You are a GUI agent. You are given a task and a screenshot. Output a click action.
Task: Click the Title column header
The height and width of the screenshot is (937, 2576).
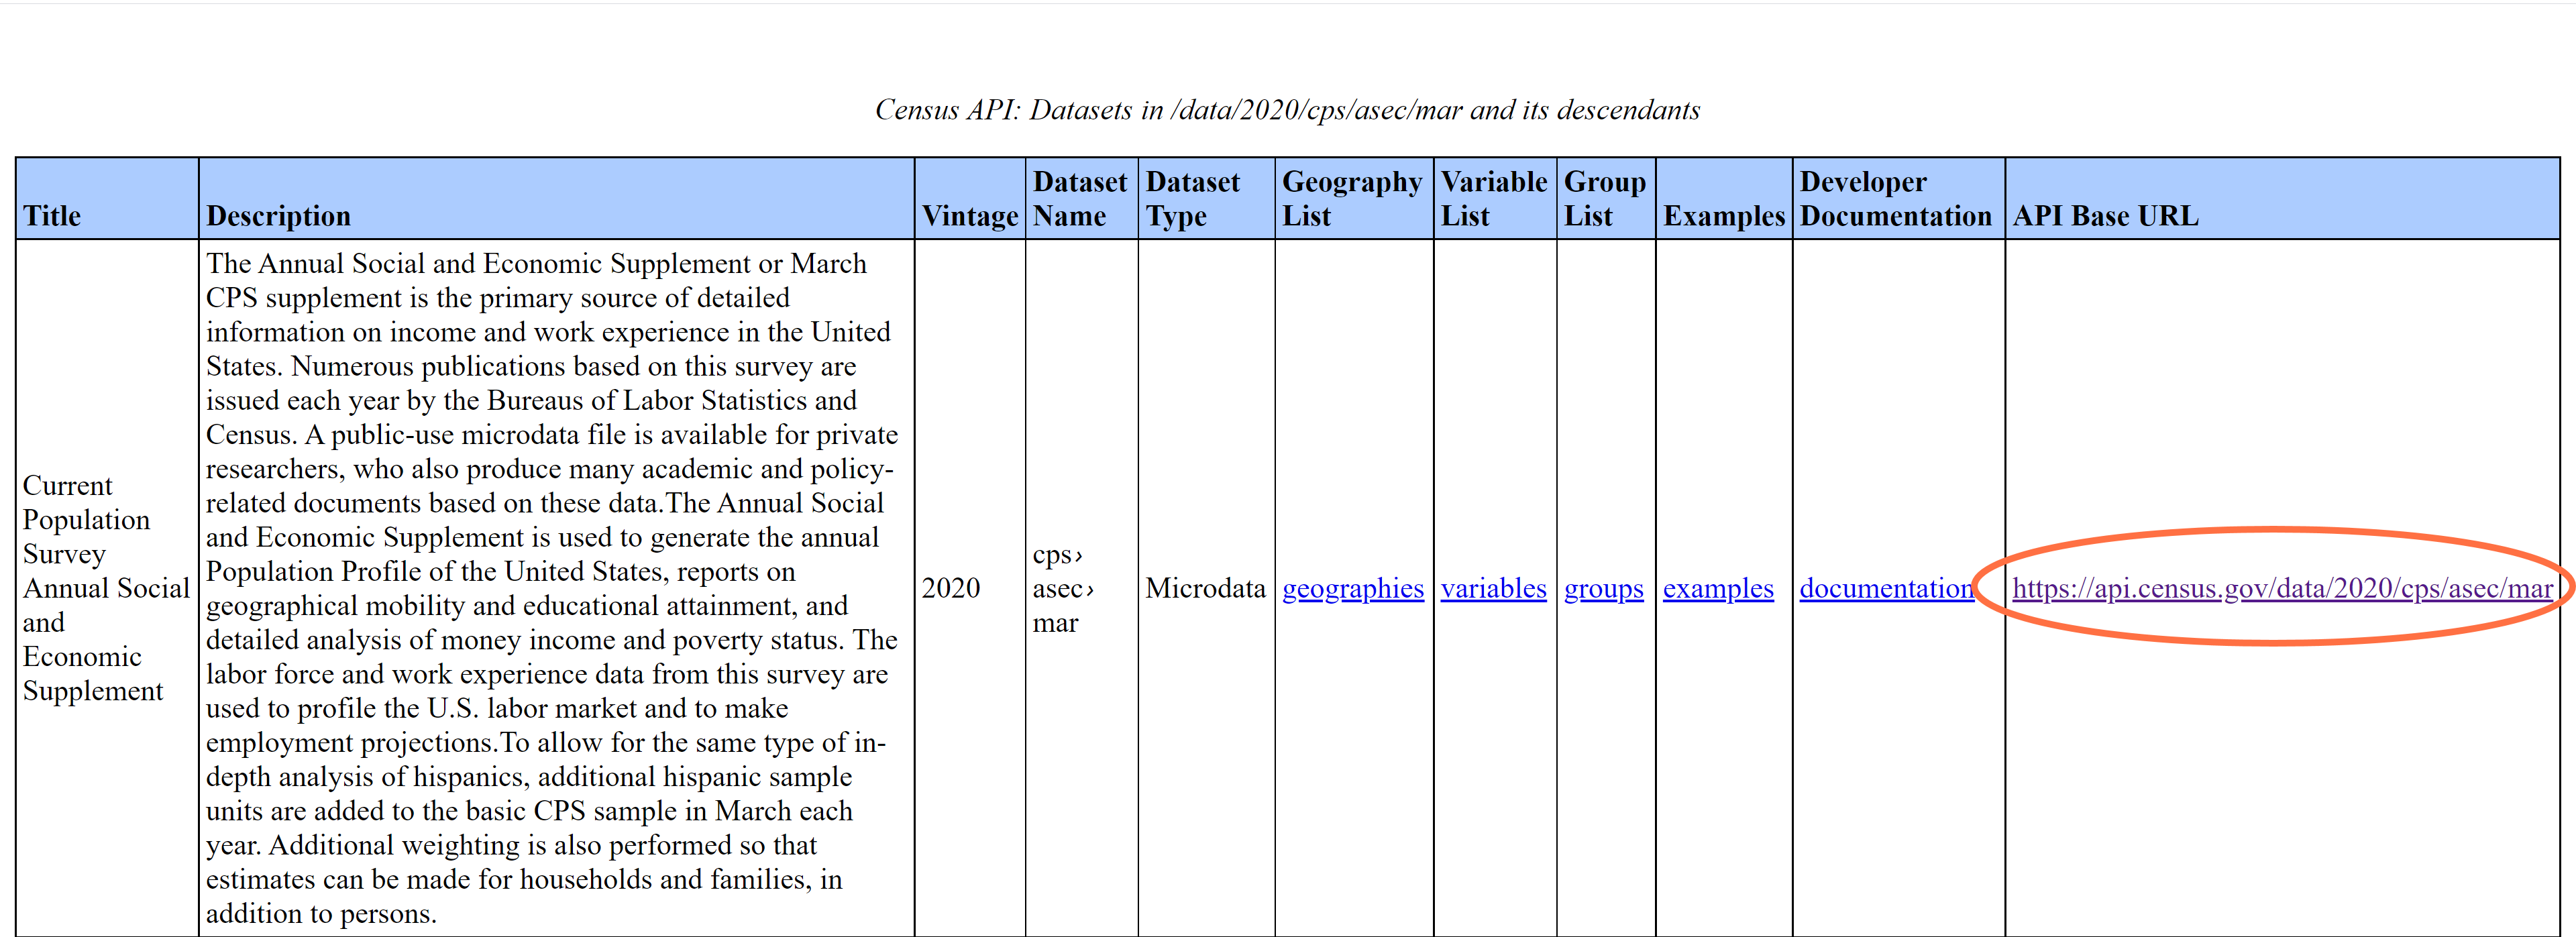[x=52, y=215]
